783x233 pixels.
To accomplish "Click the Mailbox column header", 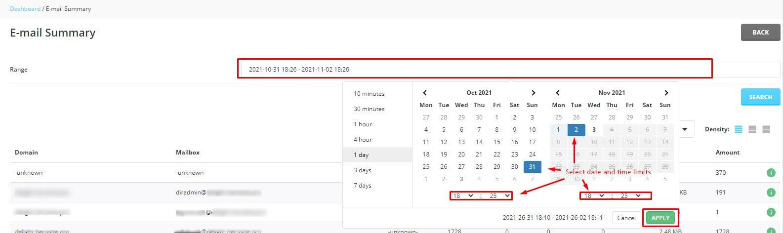I will pos(188,153).
